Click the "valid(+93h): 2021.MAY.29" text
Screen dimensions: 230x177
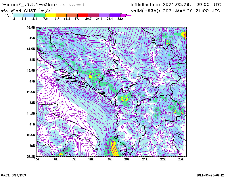pos(162,11)
